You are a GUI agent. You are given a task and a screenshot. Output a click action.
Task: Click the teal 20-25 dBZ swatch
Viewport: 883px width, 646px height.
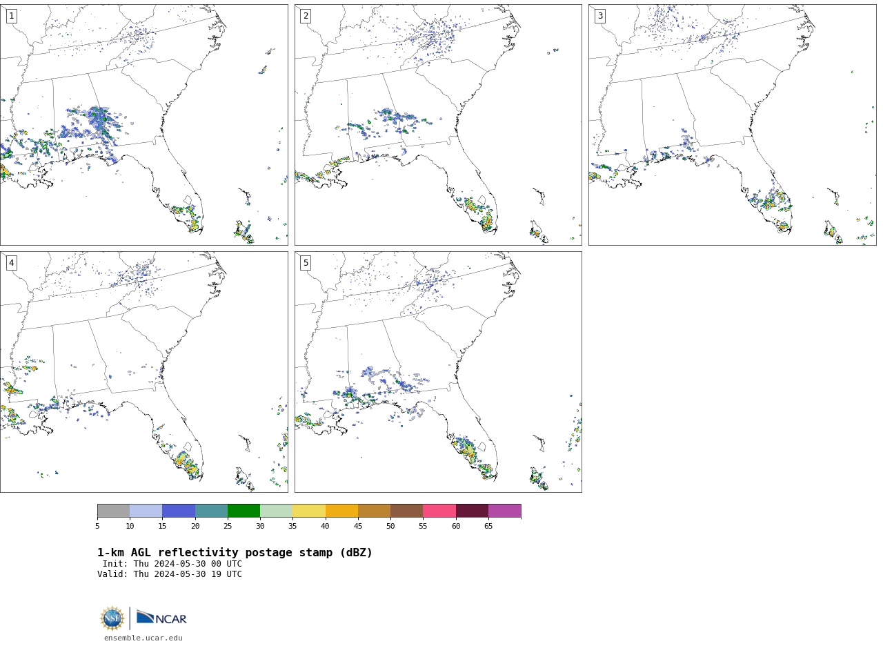click(211, 511)
